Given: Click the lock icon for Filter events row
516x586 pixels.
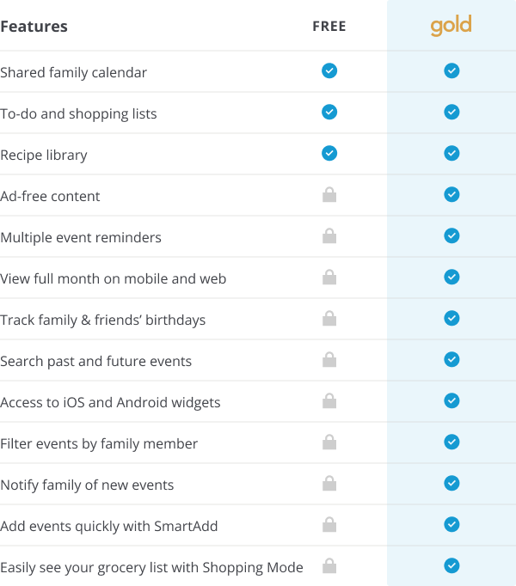Looking at the screenshot, I should [329, 443].
